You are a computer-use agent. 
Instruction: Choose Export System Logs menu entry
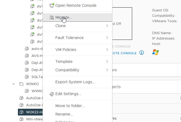click(x=75, y=82)
